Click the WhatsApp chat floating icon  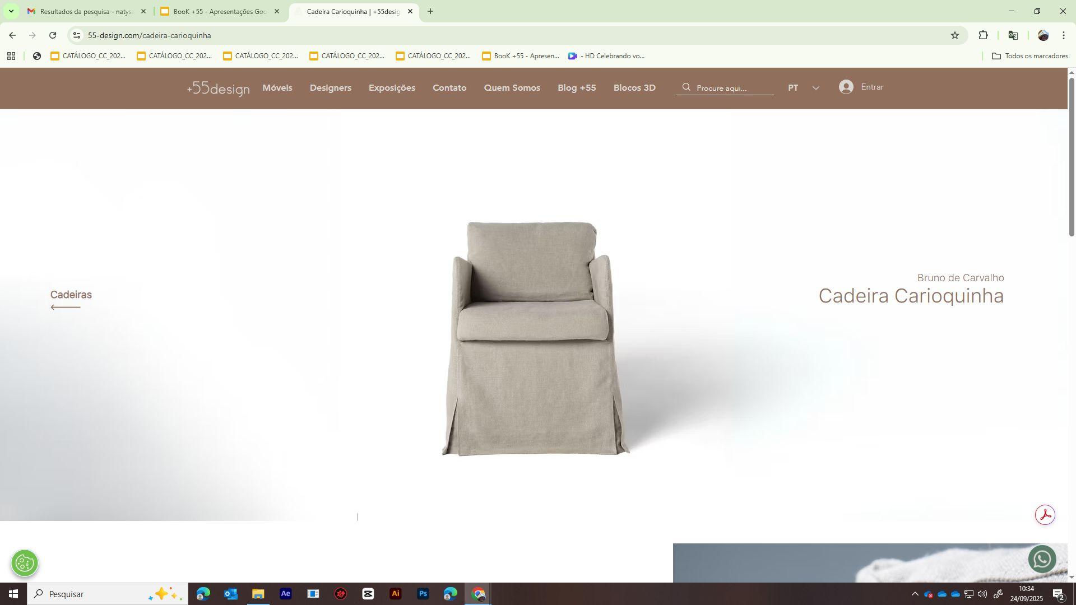click(x=1042, y=559)
